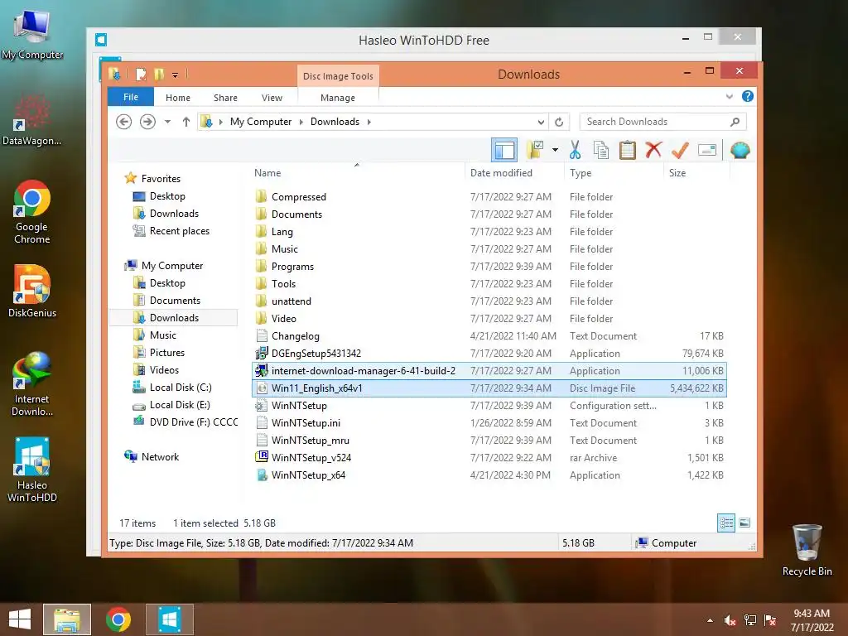Click the Up one level arrow

click(186, 122)
